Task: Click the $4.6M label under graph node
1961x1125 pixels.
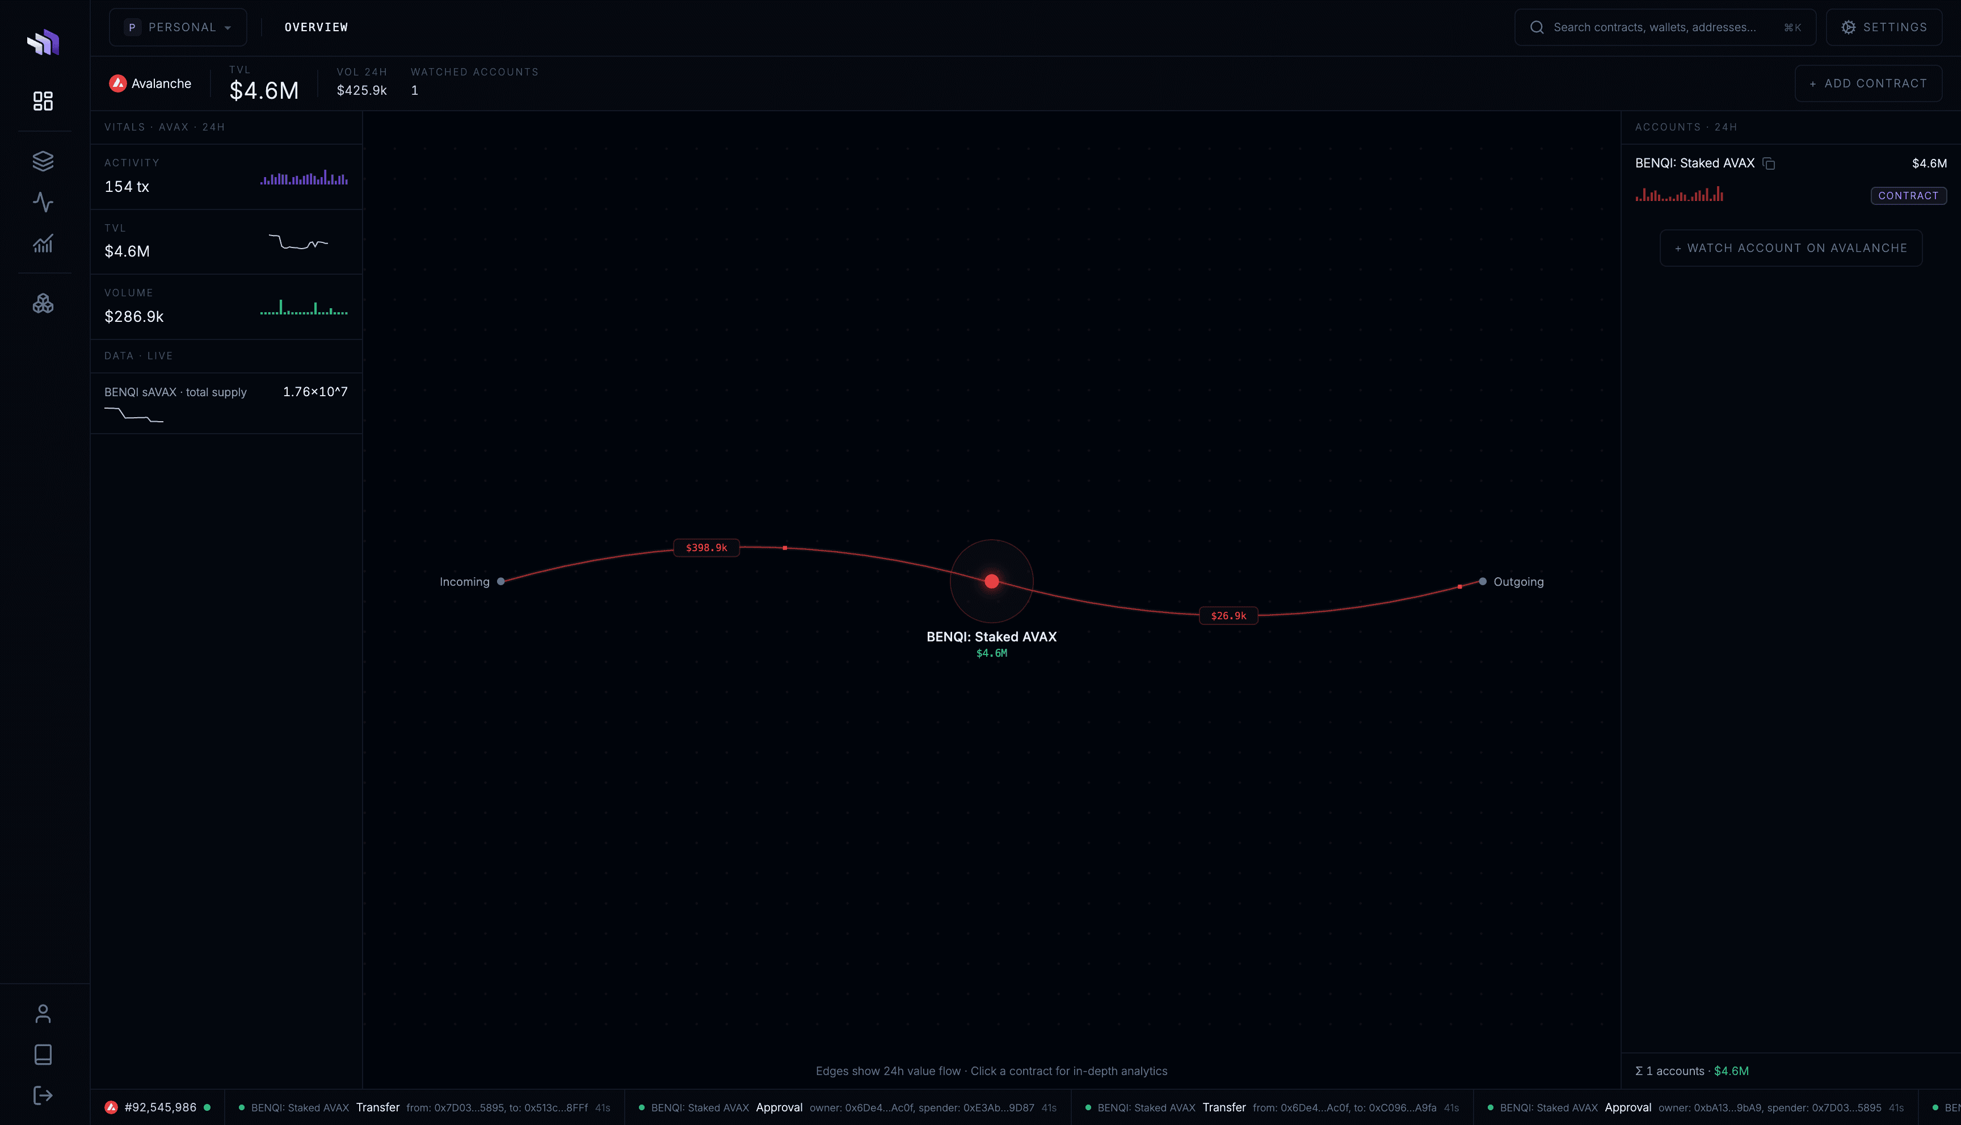Action: tap(992, 654)
